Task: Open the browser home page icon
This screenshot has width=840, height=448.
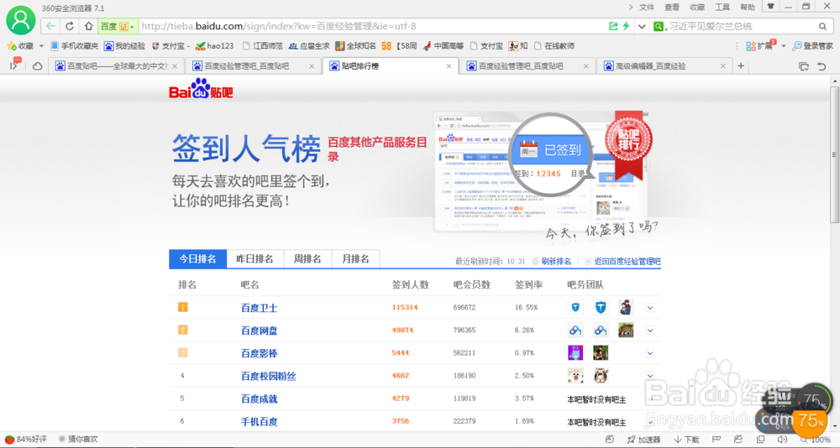Action: 88,26
